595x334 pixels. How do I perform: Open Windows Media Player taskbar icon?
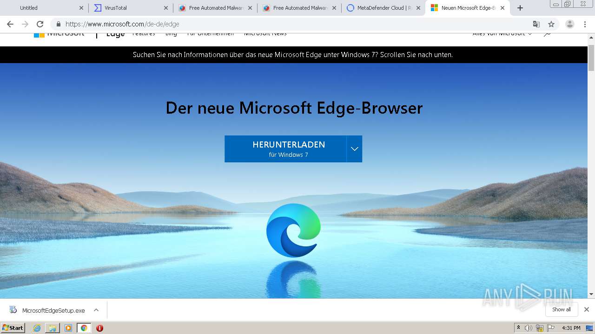tap(68, 328)
